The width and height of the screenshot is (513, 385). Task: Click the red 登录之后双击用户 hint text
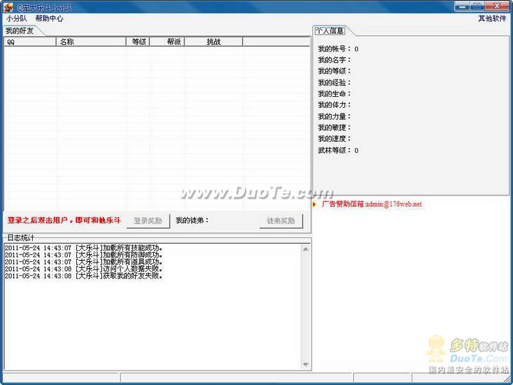click(64, 220)
